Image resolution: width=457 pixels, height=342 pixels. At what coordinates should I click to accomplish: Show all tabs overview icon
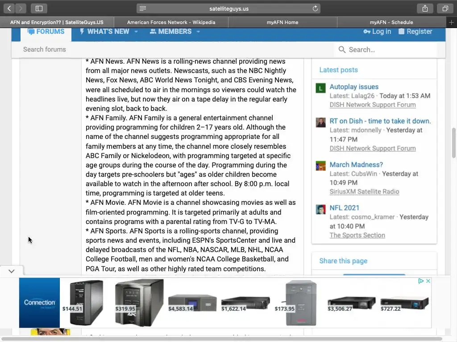(x=445, y=8)
